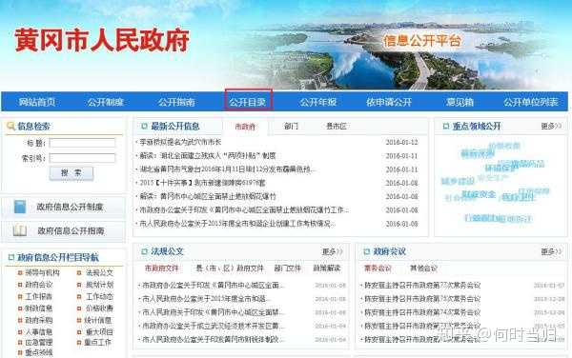Screen dimensions: 572x358
Task: Open the 2015【十件实事】news item
Action: [202, 183]
